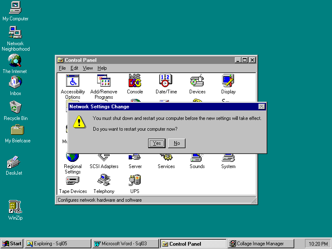Screen dimensions: 332x249
Task: Open the Display settings icon
Action: coord(228,81)
